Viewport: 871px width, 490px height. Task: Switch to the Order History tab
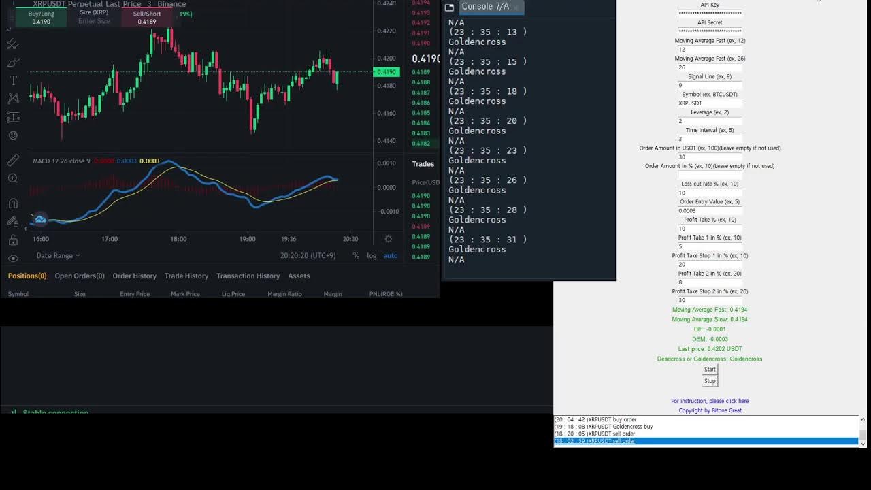pyautogui.click(x=134, y=276)
